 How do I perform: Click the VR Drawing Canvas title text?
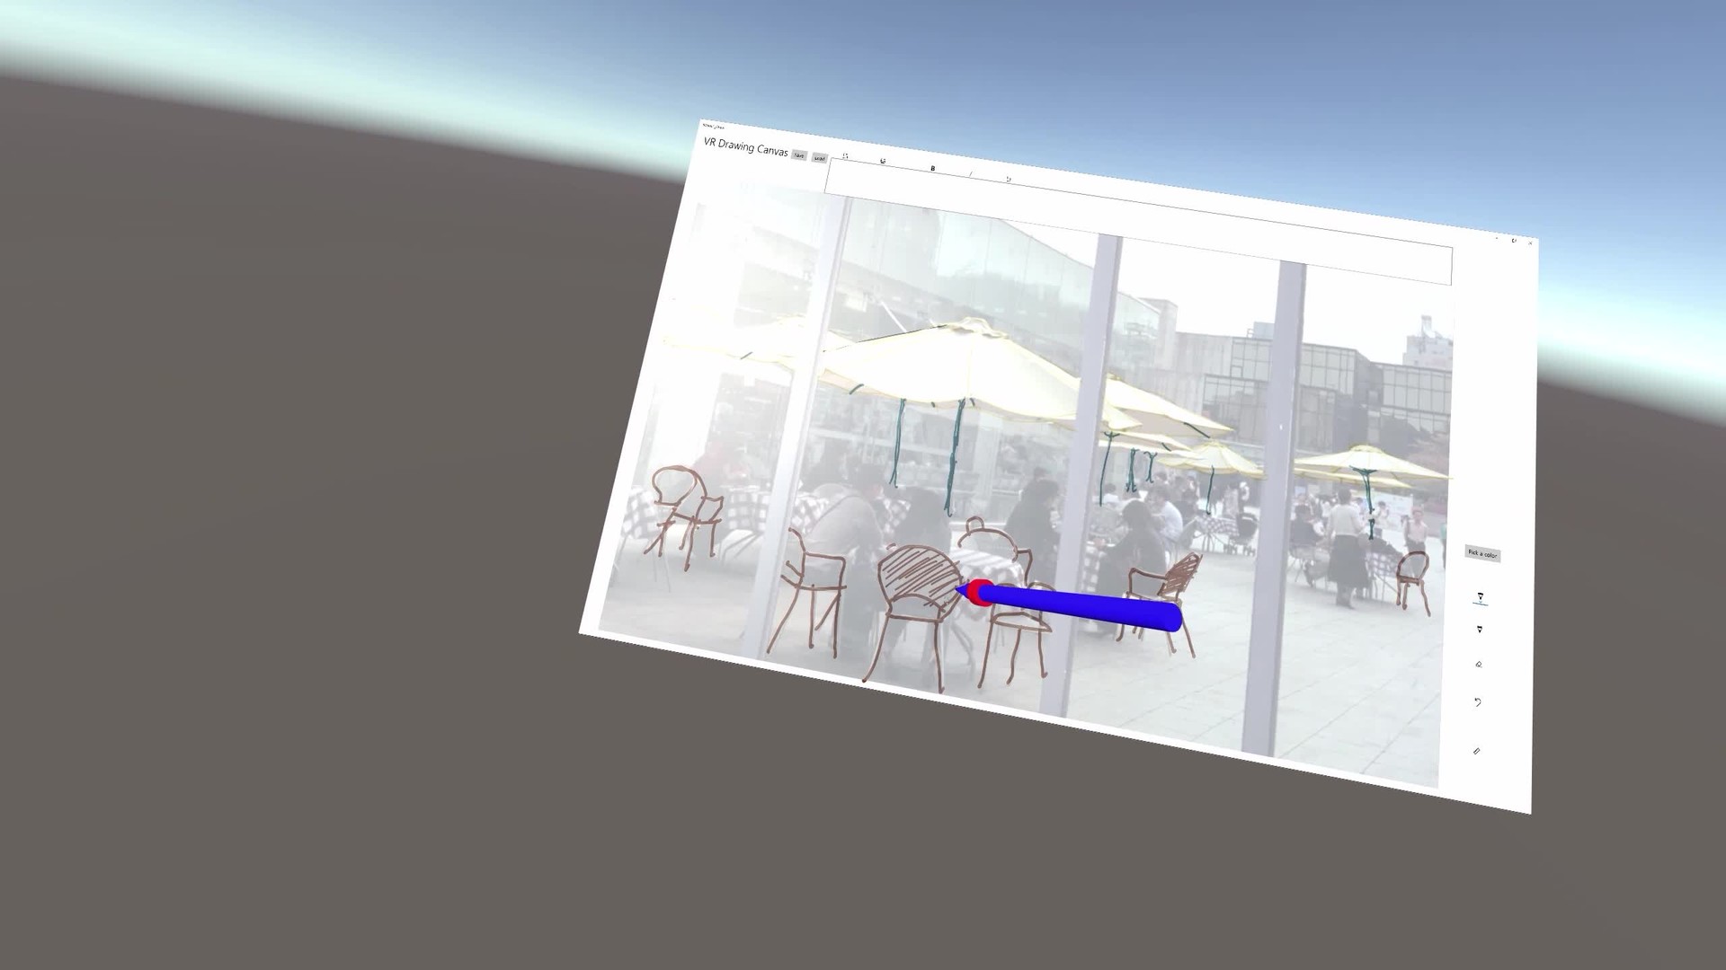coord(745,147)
